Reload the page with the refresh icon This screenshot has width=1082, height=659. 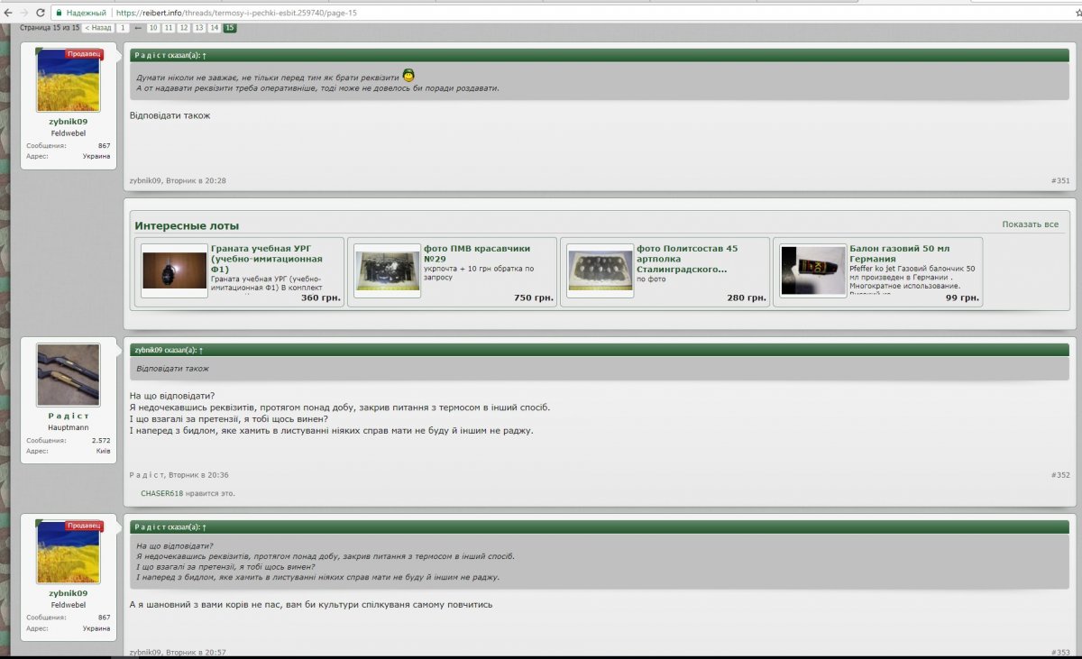[41, 13]
